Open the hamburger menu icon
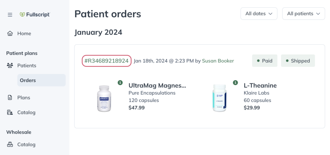Image resolution: width=330 pixels, height=155 pixels. pos(10,15)
